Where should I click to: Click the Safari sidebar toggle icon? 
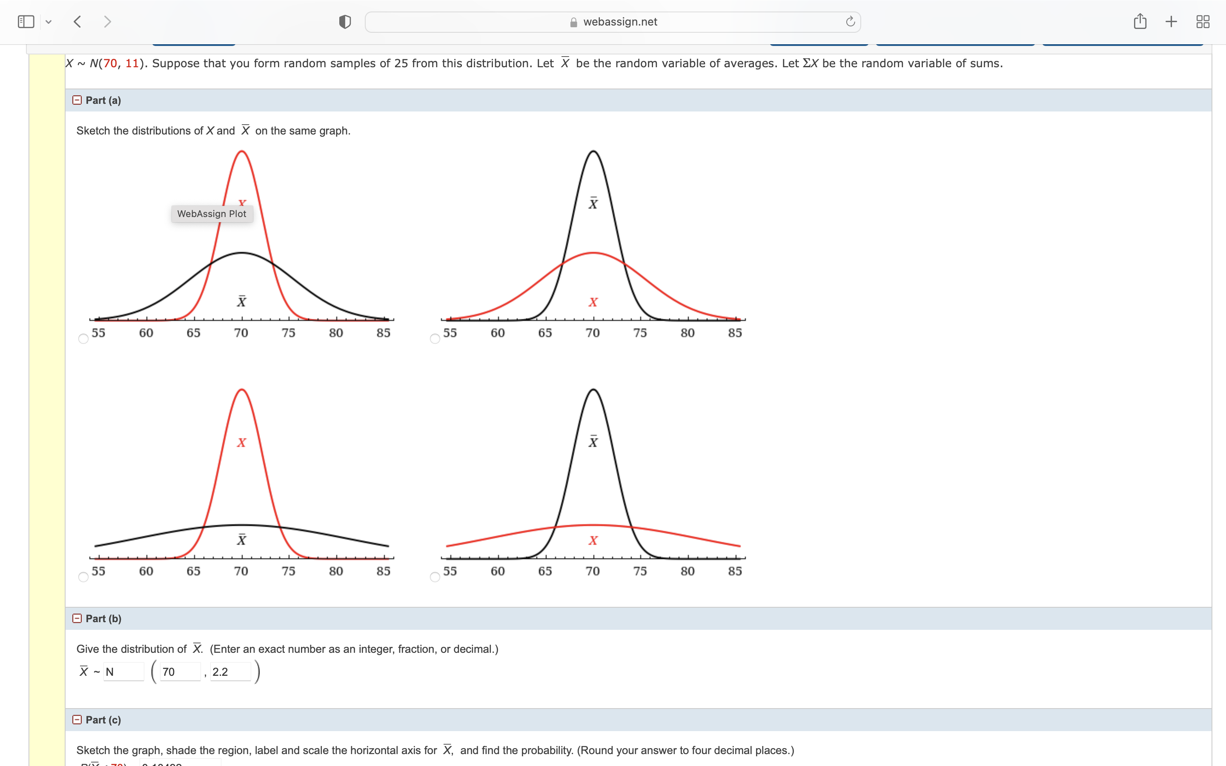click(26, 22)
